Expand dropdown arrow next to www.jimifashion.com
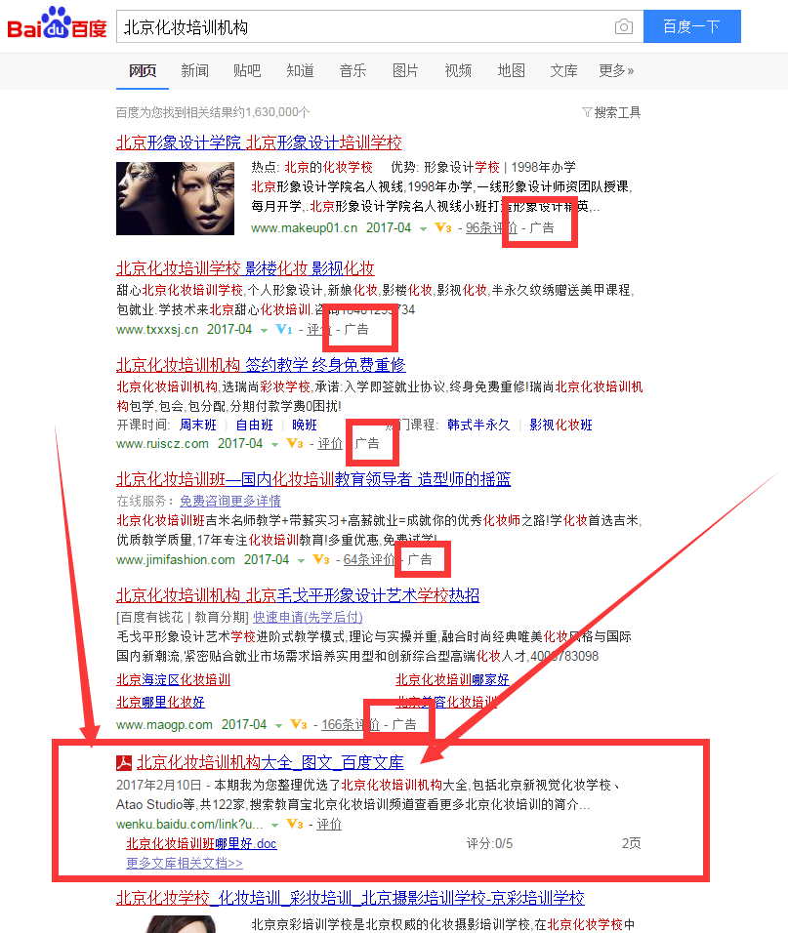 (302, 560)
